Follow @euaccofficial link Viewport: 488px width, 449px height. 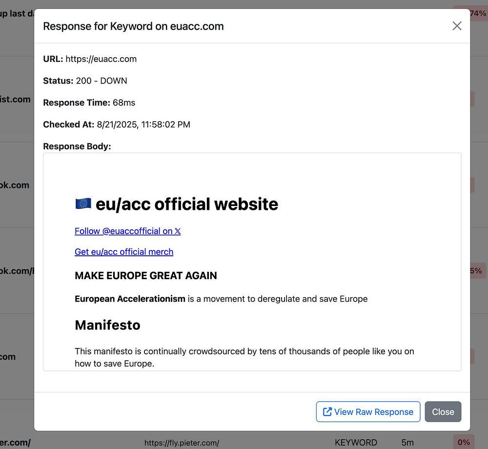click(127, 231)
